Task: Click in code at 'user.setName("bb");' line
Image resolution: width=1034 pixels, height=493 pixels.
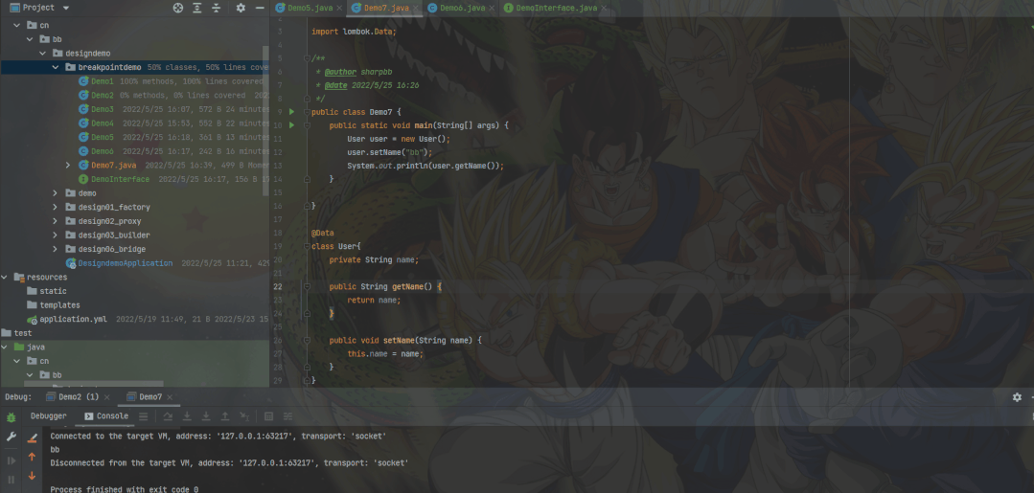Action: click(390, 152)
